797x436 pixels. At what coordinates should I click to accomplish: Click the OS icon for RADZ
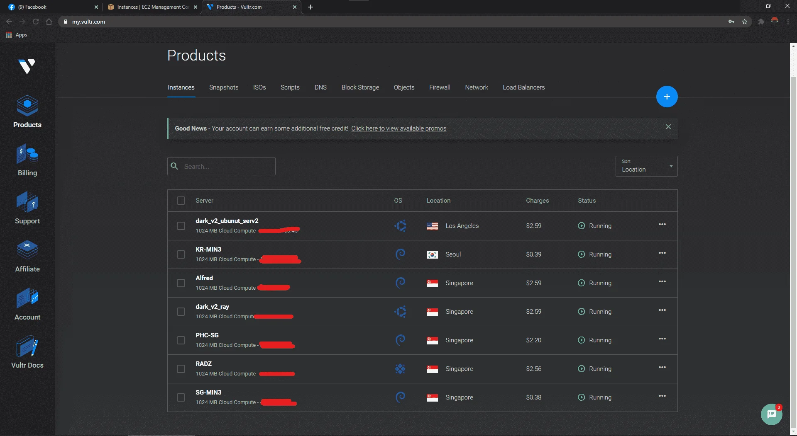click(x=400, y=369)
